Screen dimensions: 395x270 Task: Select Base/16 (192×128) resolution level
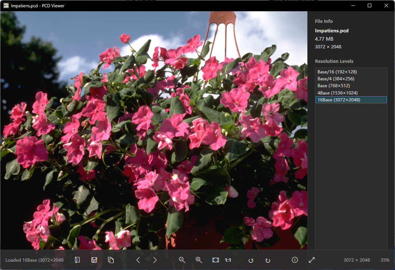[351, 72]
